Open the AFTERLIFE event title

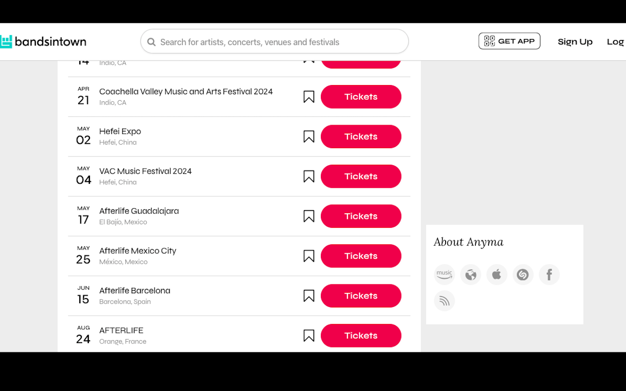click(121, 330)
